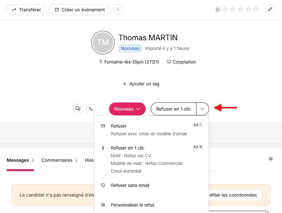
Task: Click the Cooptation source label
Action: [184, 62]
